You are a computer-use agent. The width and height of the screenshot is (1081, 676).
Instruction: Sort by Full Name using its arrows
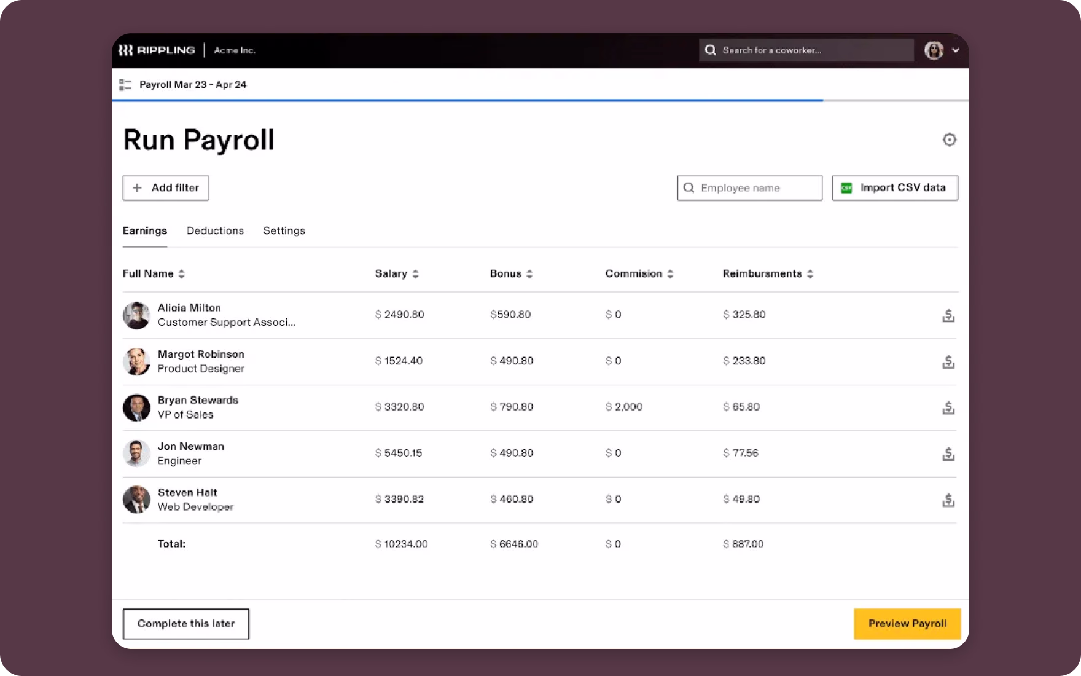(x=181, y=273)
